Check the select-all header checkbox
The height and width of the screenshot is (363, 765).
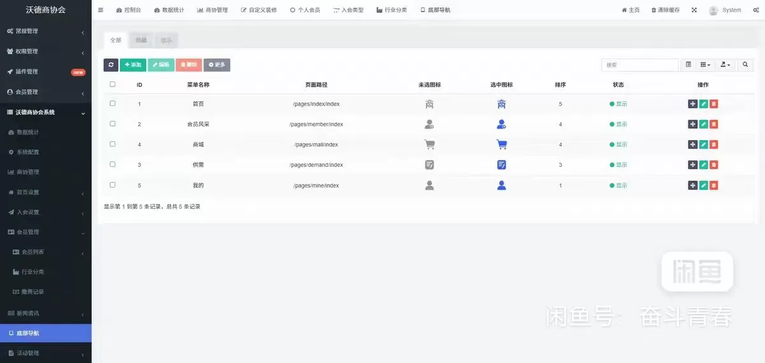pos(113,84)
